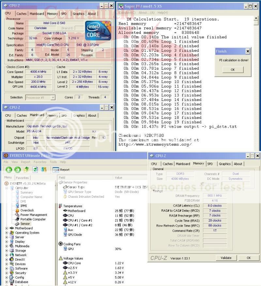Click OK button in CPU-Z Memory window
This screenshot has height=286, width=261.
point(249,258)
